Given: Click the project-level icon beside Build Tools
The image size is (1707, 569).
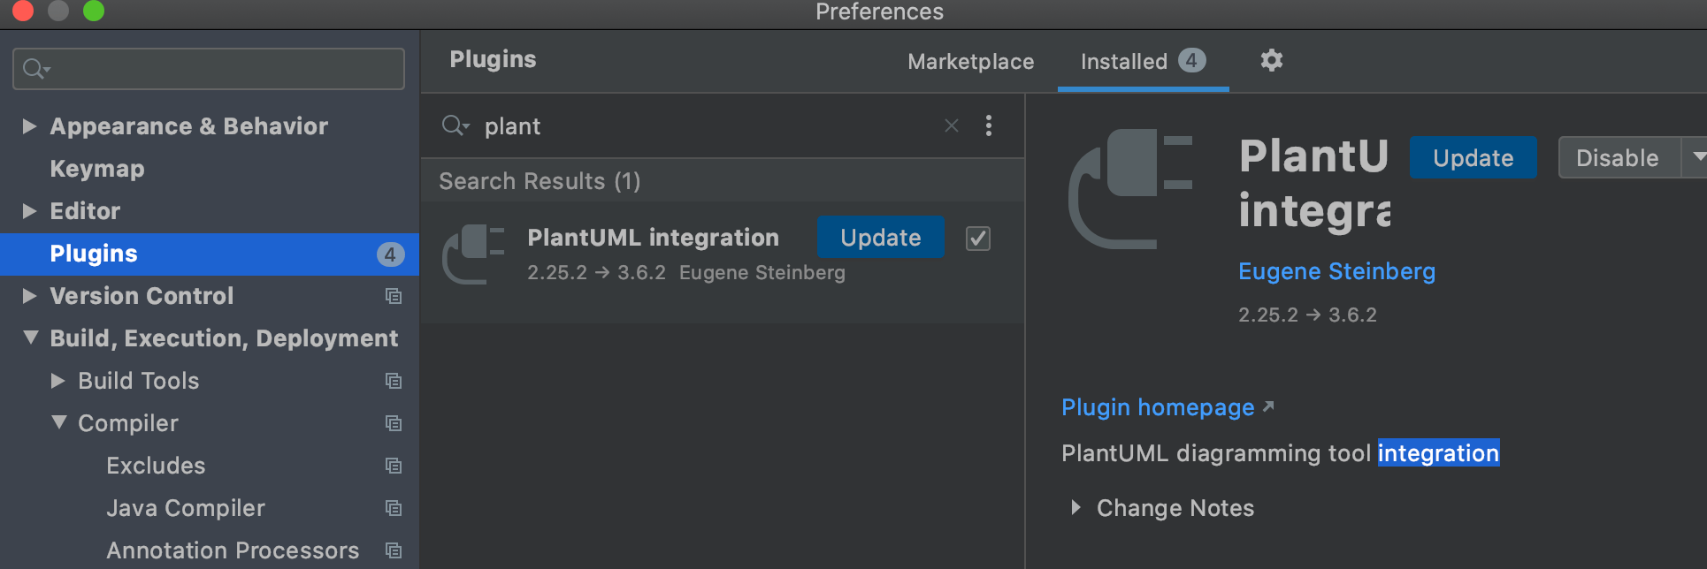Looking at the screenshot, I should (394, 381).
